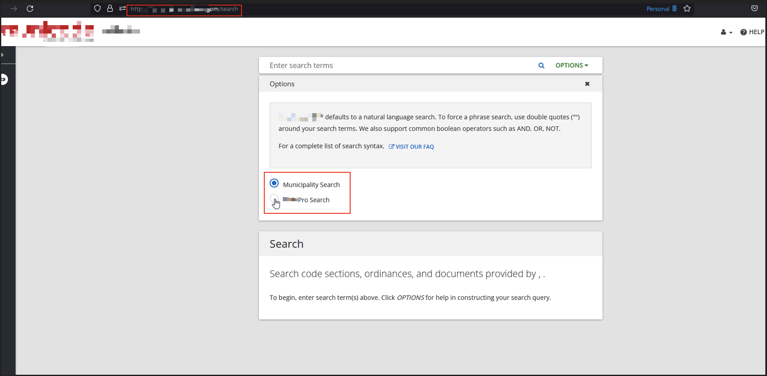Click the VISIT OUR FAQ link
The height and width of the screenshot is (376, 767).
(x=411, y=147)
